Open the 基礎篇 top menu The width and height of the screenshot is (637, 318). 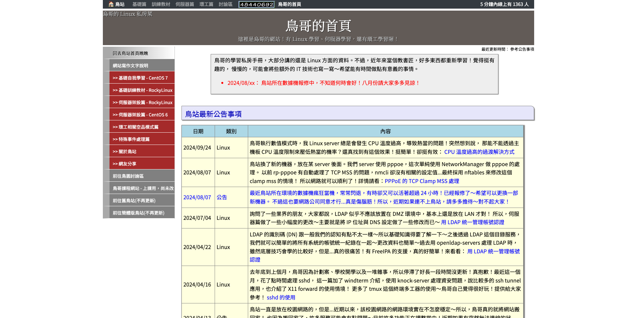click(139, 4)
